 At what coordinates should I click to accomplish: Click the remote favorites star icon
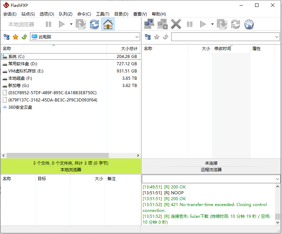coord(157,37)
